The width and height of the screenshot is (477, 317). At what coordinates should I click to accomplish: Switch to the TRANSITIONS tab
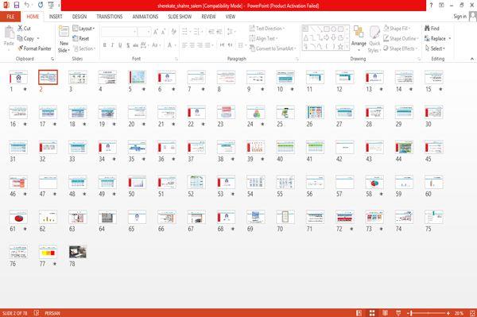(x=110, y=17)
